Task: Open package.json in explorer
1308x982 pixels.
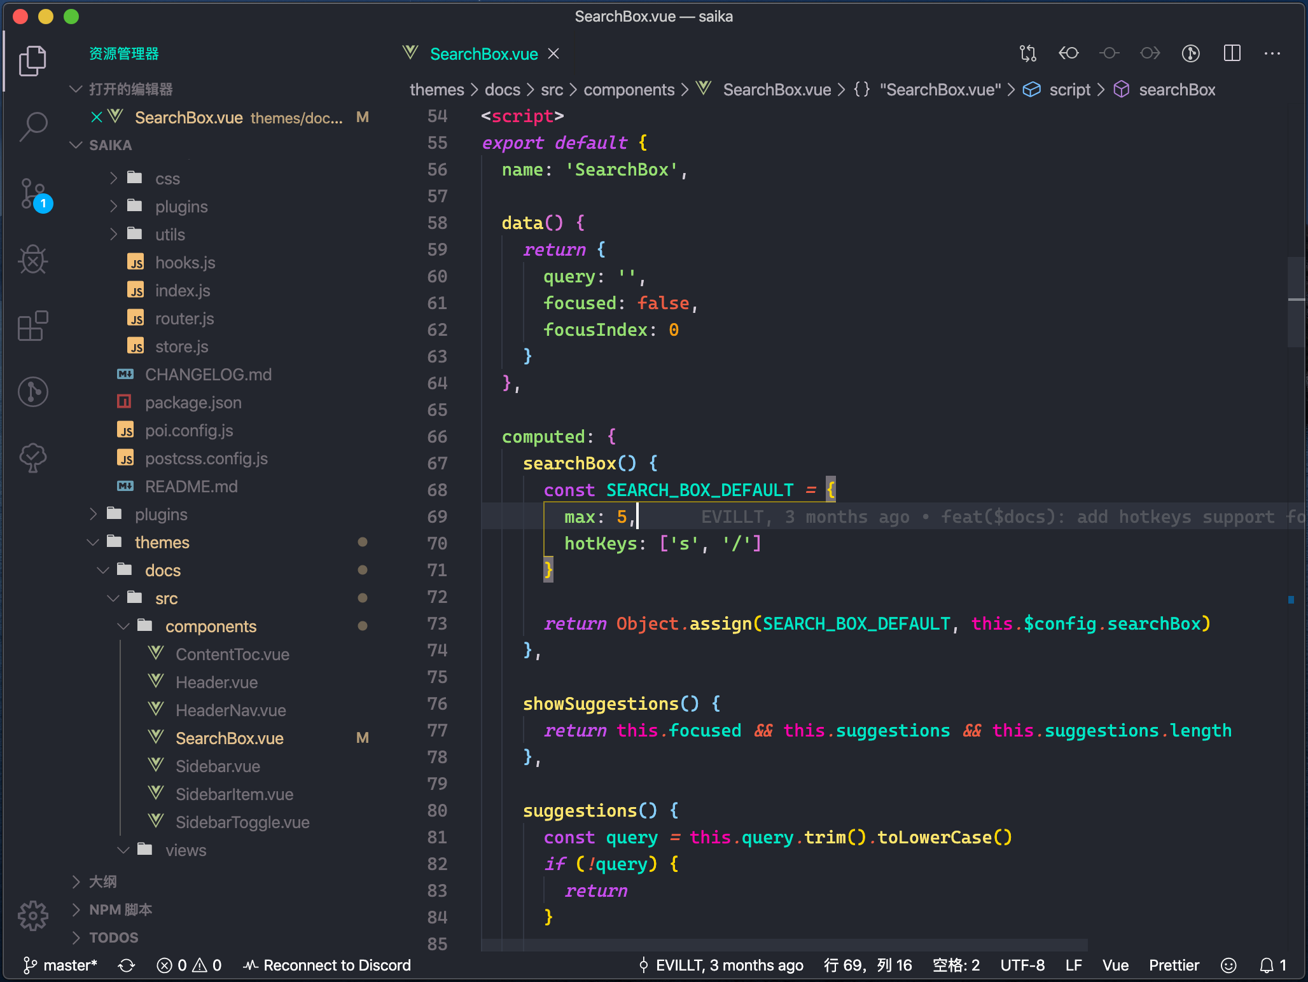Action: click(x=193, y=403)
